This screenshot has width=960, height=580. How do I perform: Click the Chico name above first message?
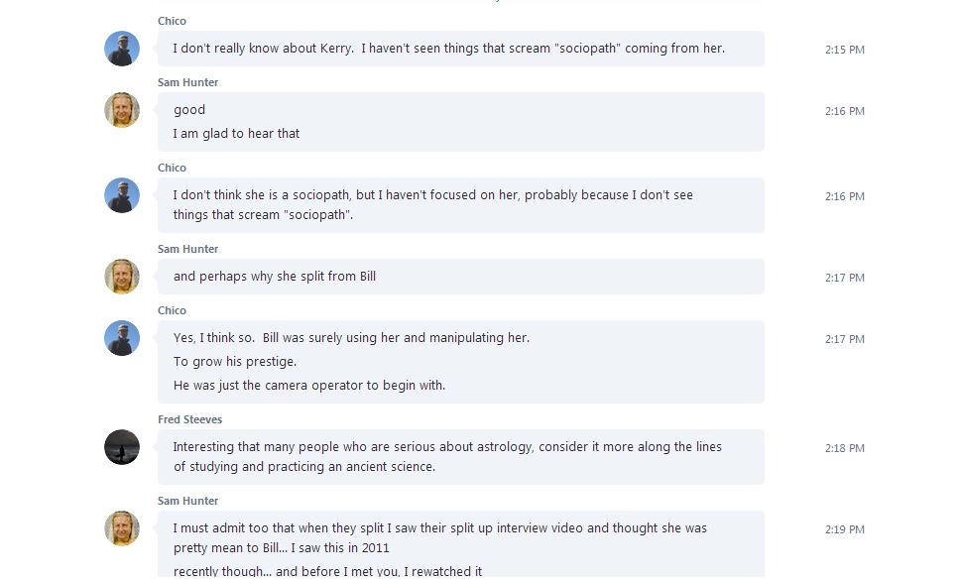[172, 21]
